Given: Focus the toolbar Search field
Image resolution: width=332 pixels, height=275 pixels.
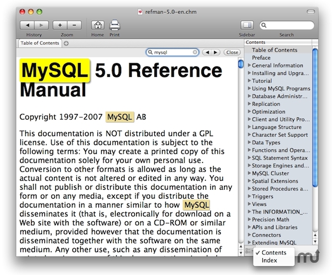Looking at the screenshot, I should pyautogui.click(x=289, y=25).
